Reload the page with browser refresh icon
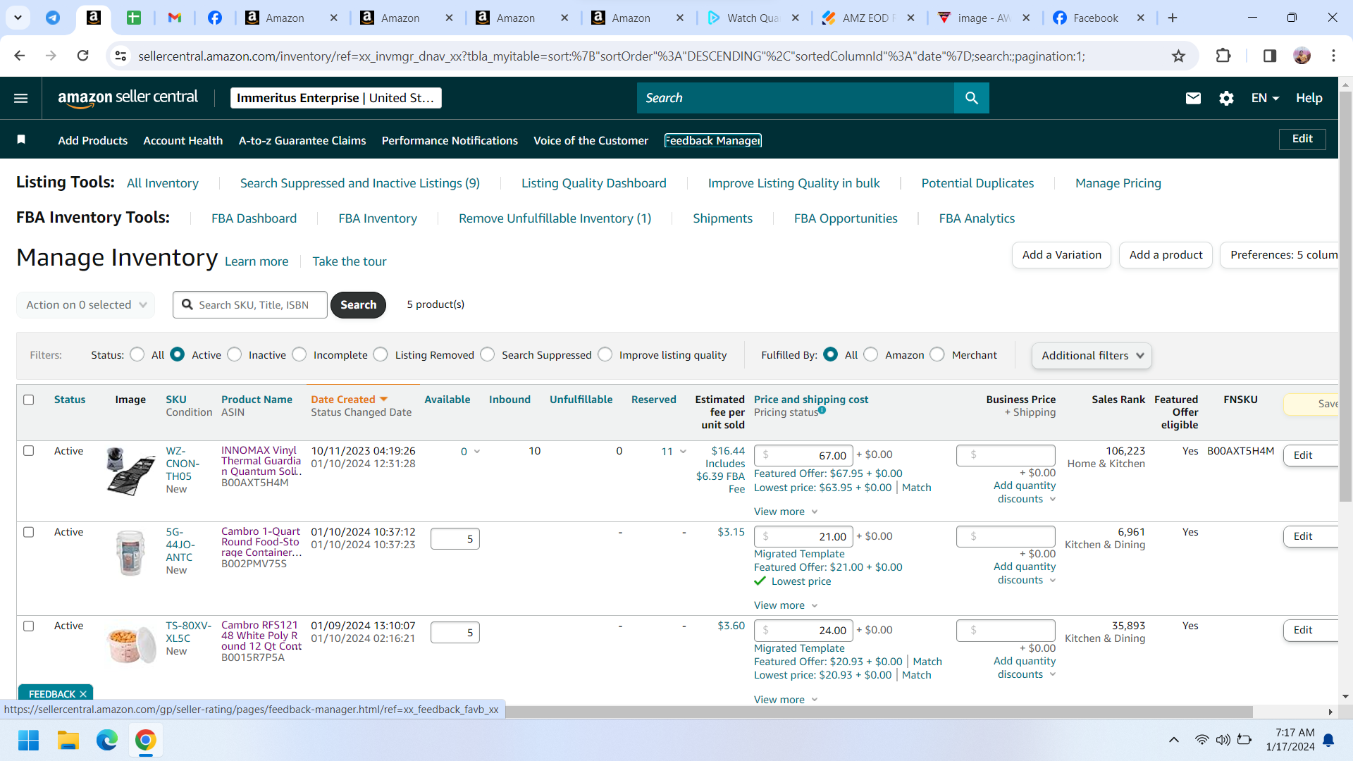Screen dimensions: 1353x761 pos(82,56)
